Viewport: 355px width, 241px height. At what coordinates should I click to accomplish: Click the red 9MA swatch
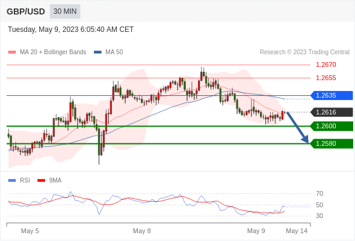pyautogui.click(x=41, y=181)
